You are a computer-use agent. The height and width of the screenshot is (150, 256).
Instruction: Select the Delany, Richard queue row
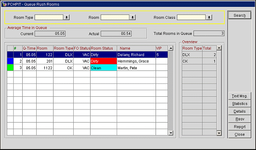pos(87,55)
